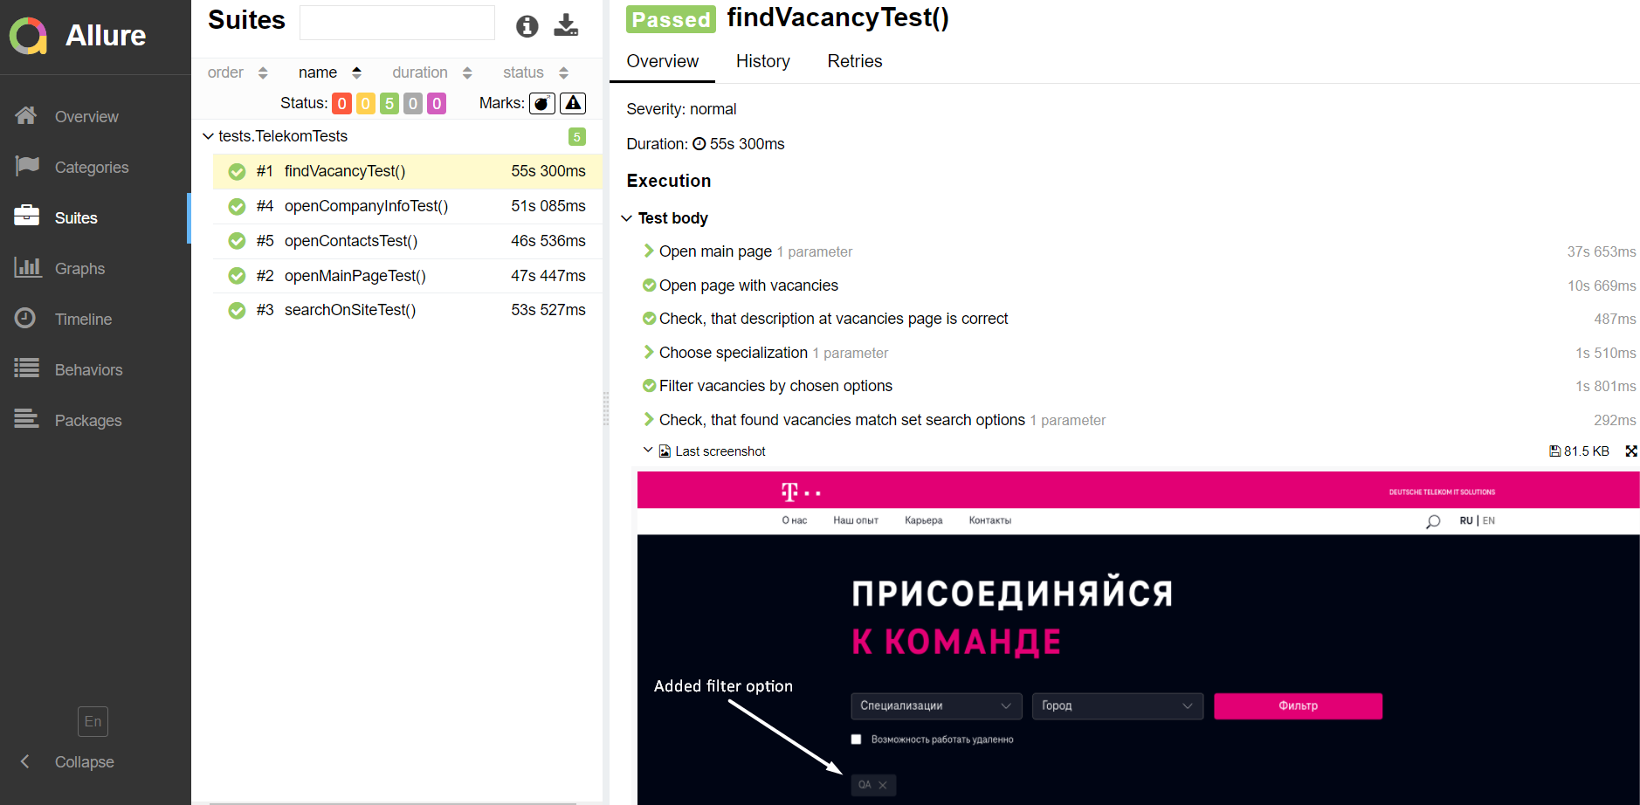1640x805 pixels.
Task: Sort suites by order
Action: tap(238, 72)
